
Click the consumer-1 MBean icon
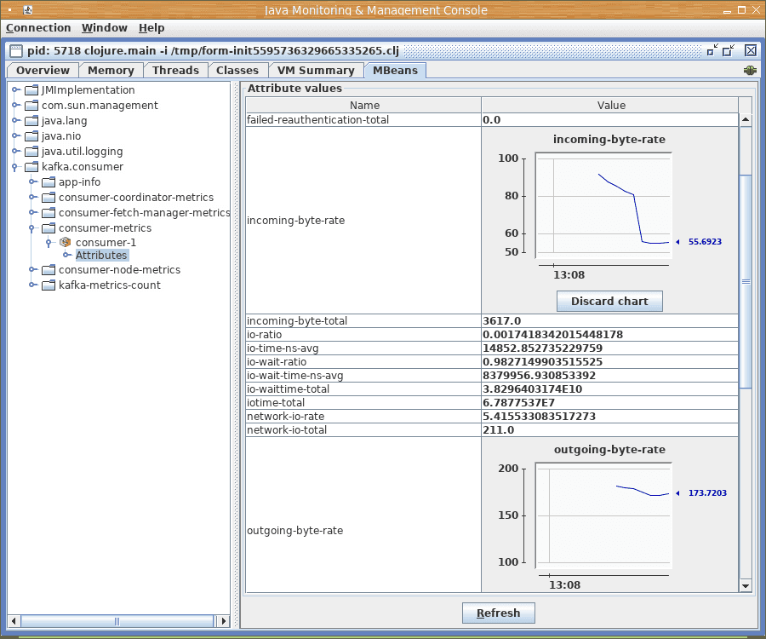(65, 243)
